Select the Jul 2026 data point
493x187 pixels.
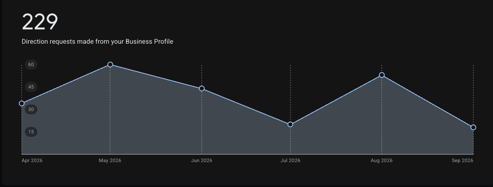[x=290, y=125]
